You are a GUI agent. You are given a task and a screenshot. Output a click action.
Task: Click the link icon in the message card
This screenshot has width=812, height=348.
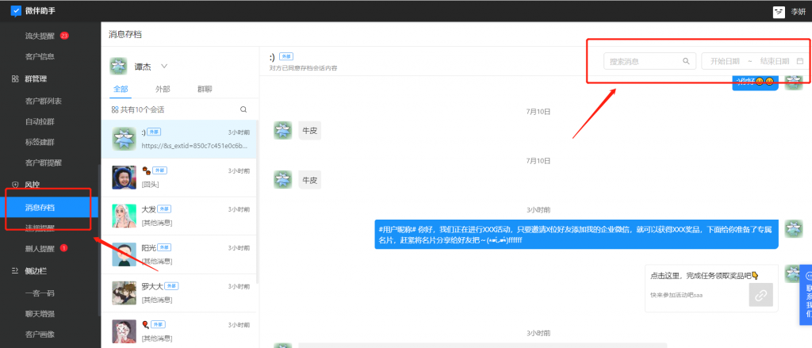(x=760, y=294)
